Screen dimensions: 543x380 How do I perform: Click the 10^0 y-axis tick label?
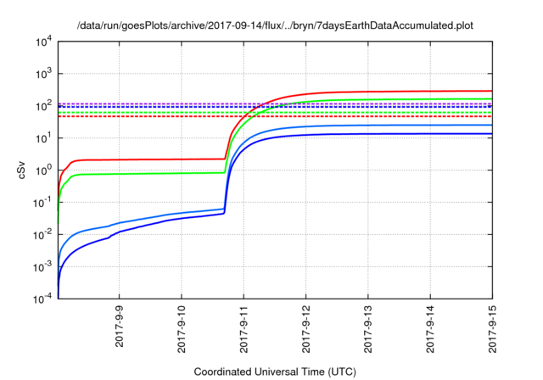point(42,170)
